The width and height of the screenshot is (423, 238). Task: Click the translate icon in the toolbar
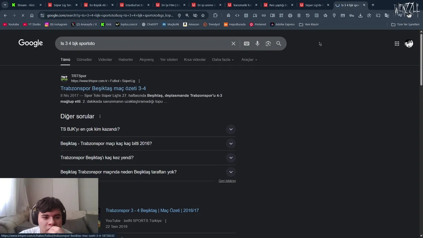(387, 16)
